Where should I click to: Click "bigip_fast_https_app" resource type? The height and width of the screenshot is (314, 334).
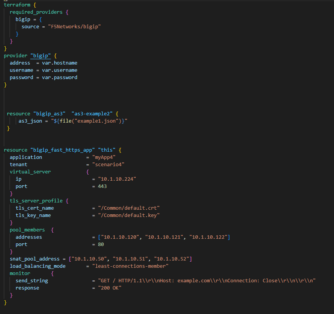[63, 150]
